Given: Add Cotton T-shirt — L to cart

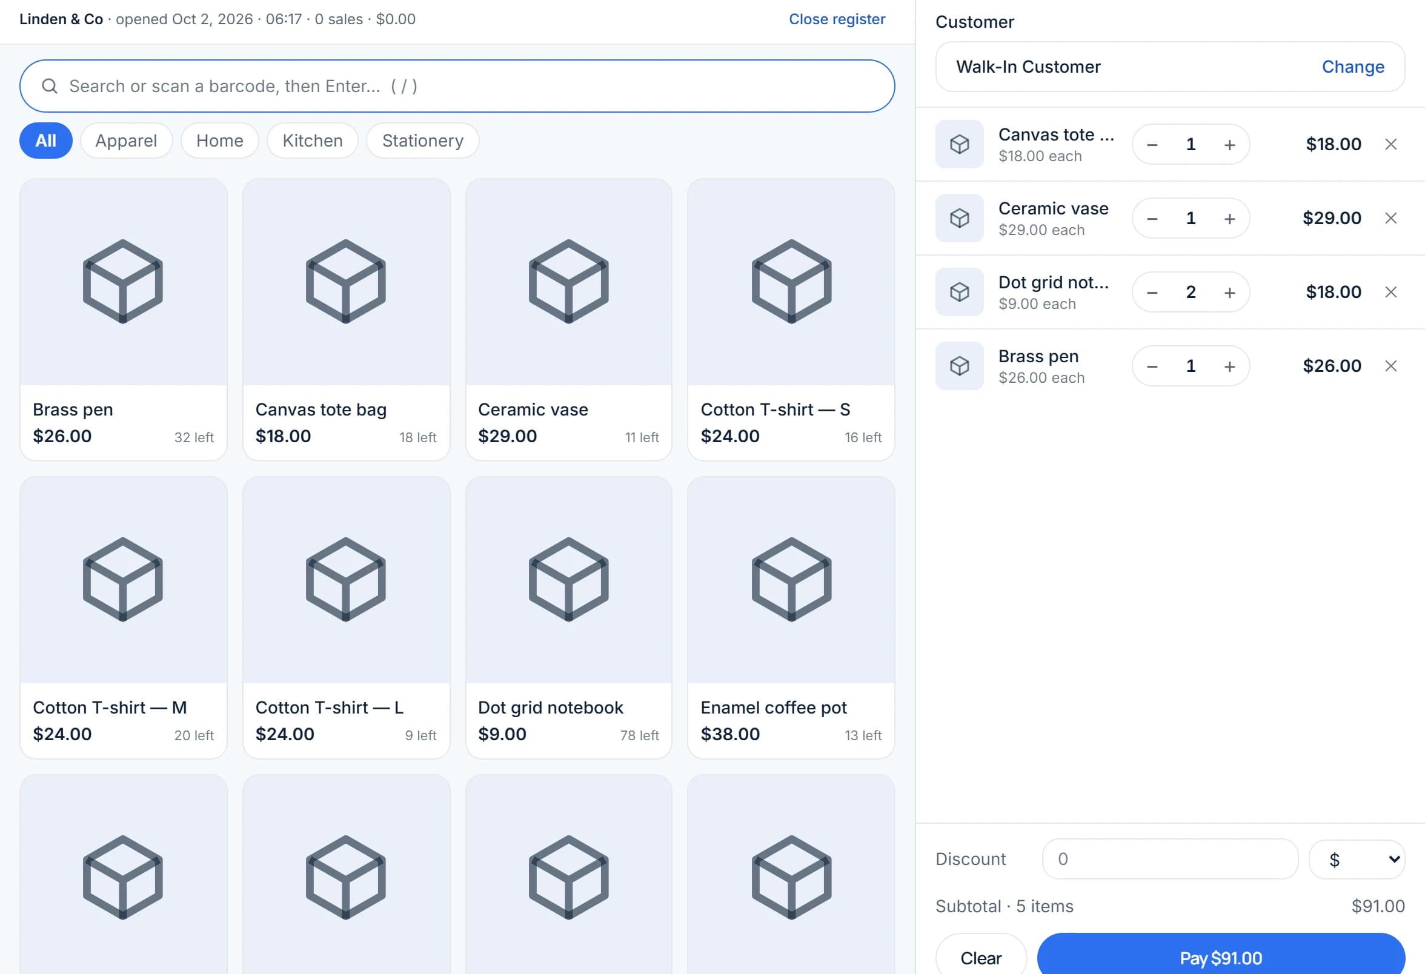Looking at the screenshot, I should 346,618.
